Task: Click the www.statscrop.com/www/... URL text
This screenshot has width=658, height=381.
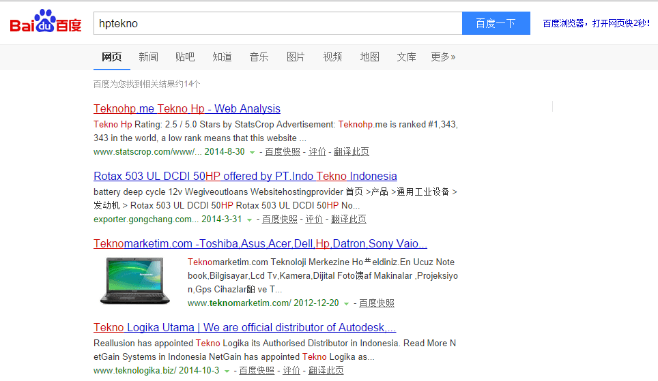Action: 147,152
